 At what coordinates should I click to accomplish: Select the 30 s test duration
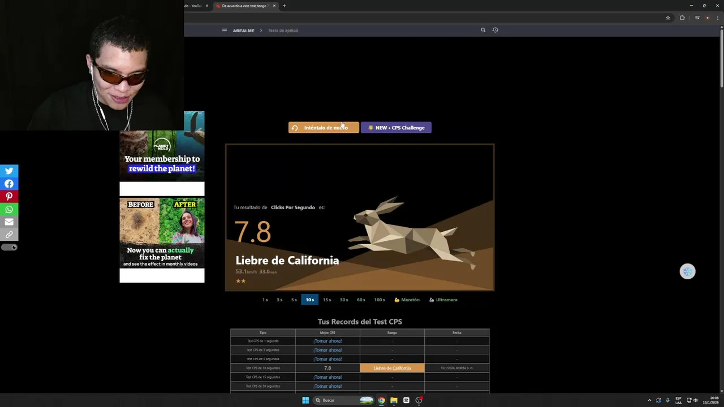click(x=344, y=300)
